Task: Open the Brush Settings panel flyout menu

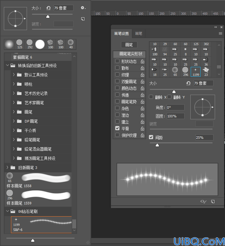Action: (x=221, y=33)
